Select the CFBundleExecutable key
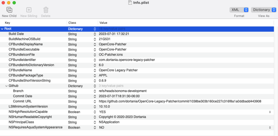Image resolution: width=278 pixels, height=136 pixels. pos(24,49)
